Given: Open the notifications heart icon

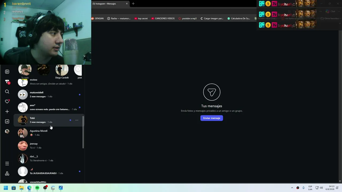Looking at the screenshot, I should point(7,102).
